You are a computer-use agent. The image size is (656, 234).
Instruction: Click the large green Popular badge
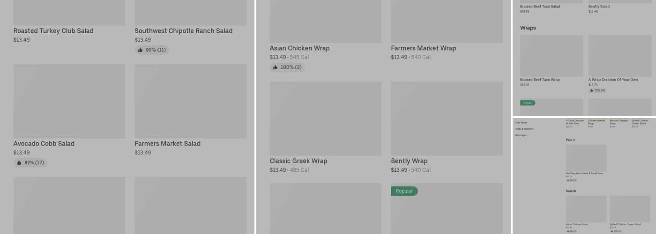(x=404, y=191)
